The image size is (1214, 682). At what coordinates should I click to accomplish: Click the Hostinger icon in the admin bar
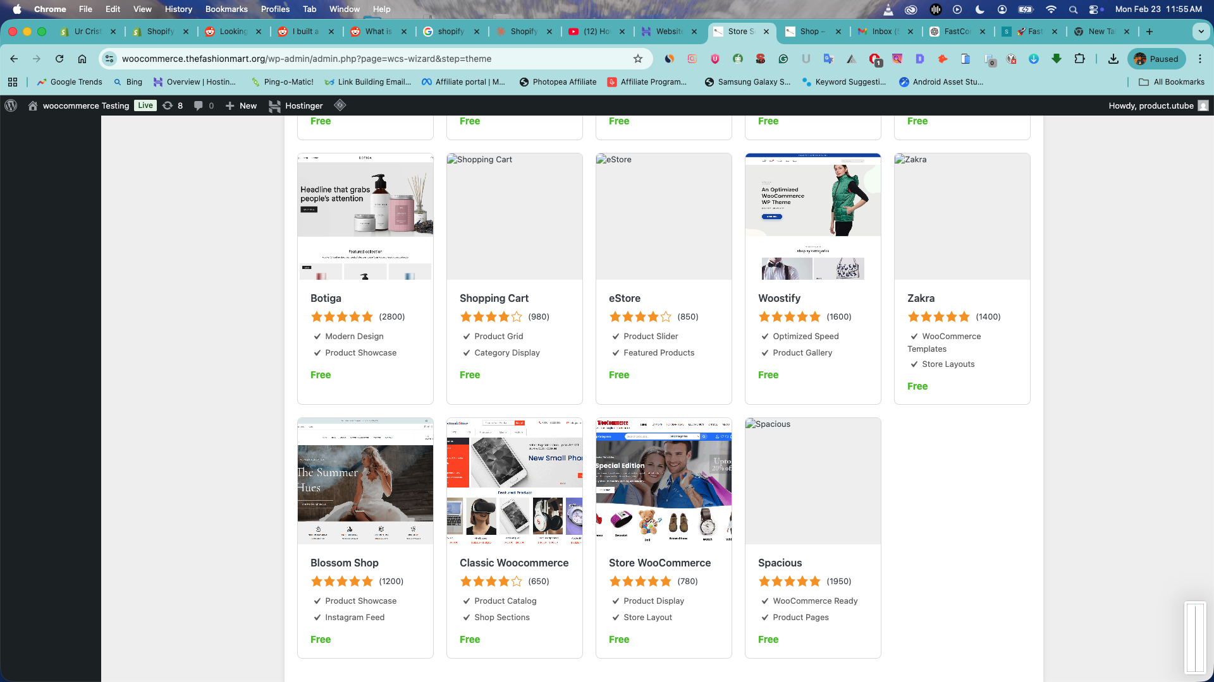[x=276, y=105]
